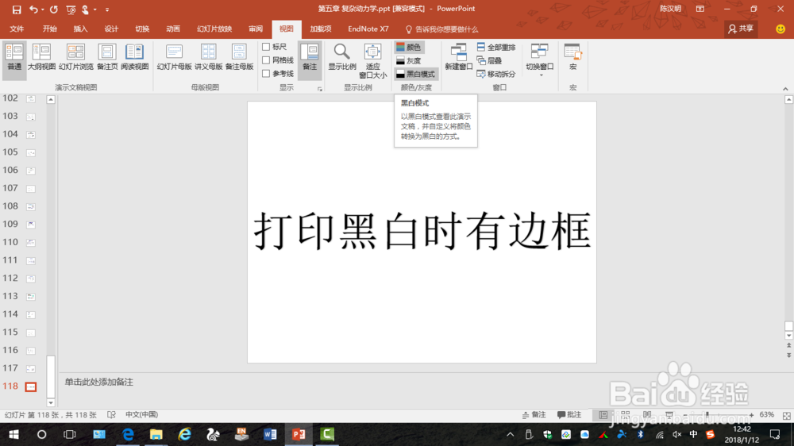Viewport: 794px width, 446px height.
Task: Open the Switch Windows (切换窗口) dropdown
Action: (x=540, y=60)
